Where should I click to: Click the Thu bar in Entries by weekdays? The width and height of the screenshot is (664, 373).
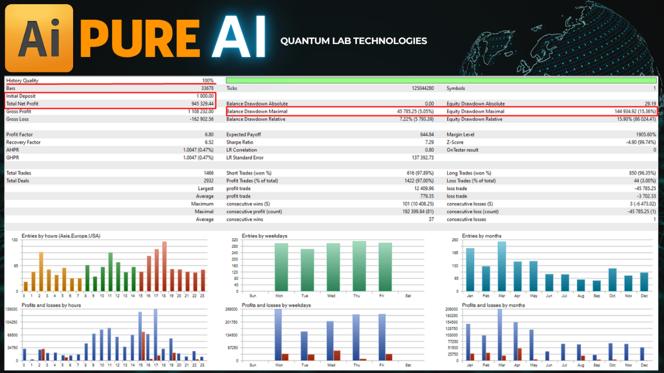click(x=359, y=266)
